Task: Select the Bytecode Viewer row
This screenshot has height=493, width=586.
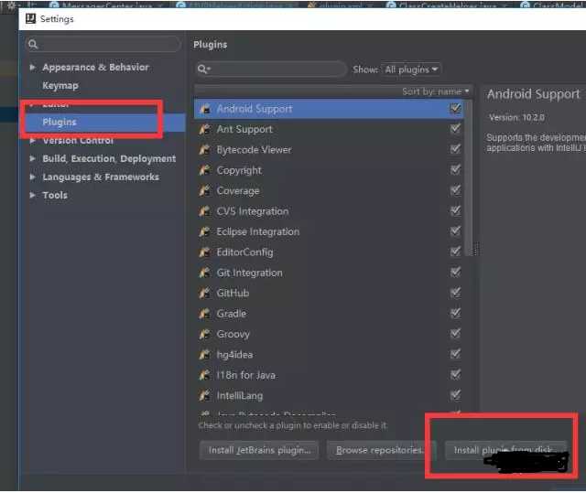Action: coord(329,150)
